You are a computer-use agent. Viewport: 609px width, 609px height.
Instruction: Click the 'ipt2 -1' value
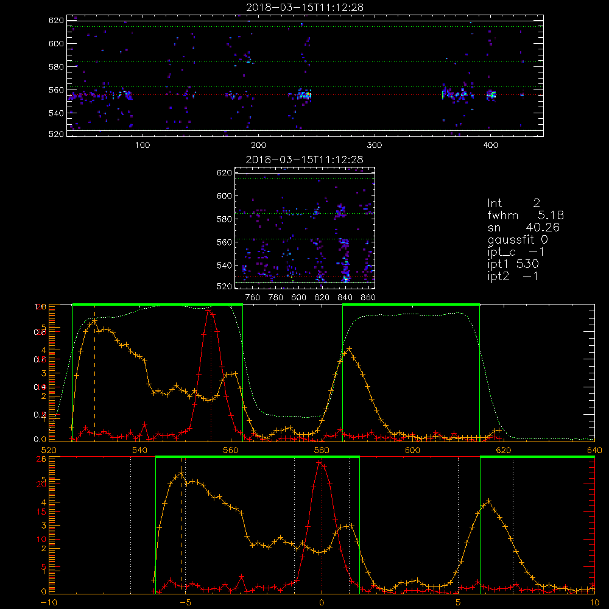click(513, 276)
